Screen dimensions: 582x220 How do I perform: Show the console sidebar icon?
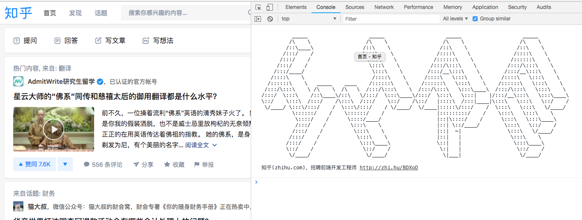pyautogui.click(x=258, y=19)
